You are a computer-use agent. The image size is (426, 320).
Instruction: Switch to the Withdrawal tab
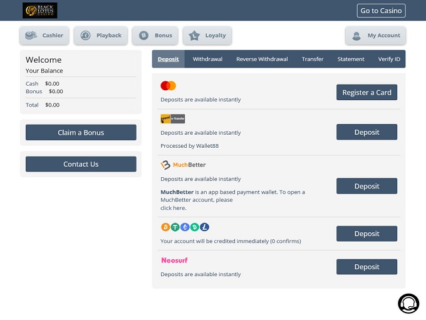(x=207, y=59)
